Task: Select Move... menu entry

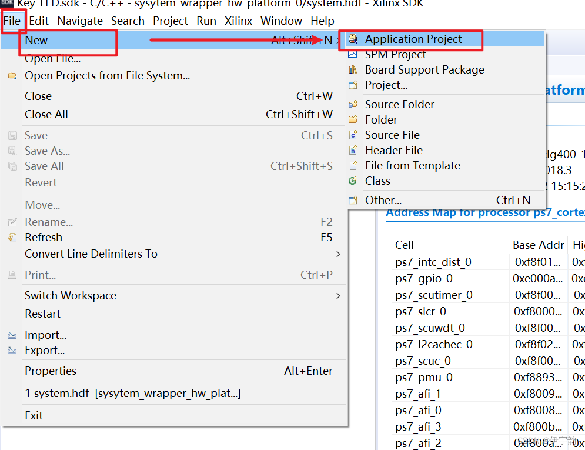Action: 173,205
